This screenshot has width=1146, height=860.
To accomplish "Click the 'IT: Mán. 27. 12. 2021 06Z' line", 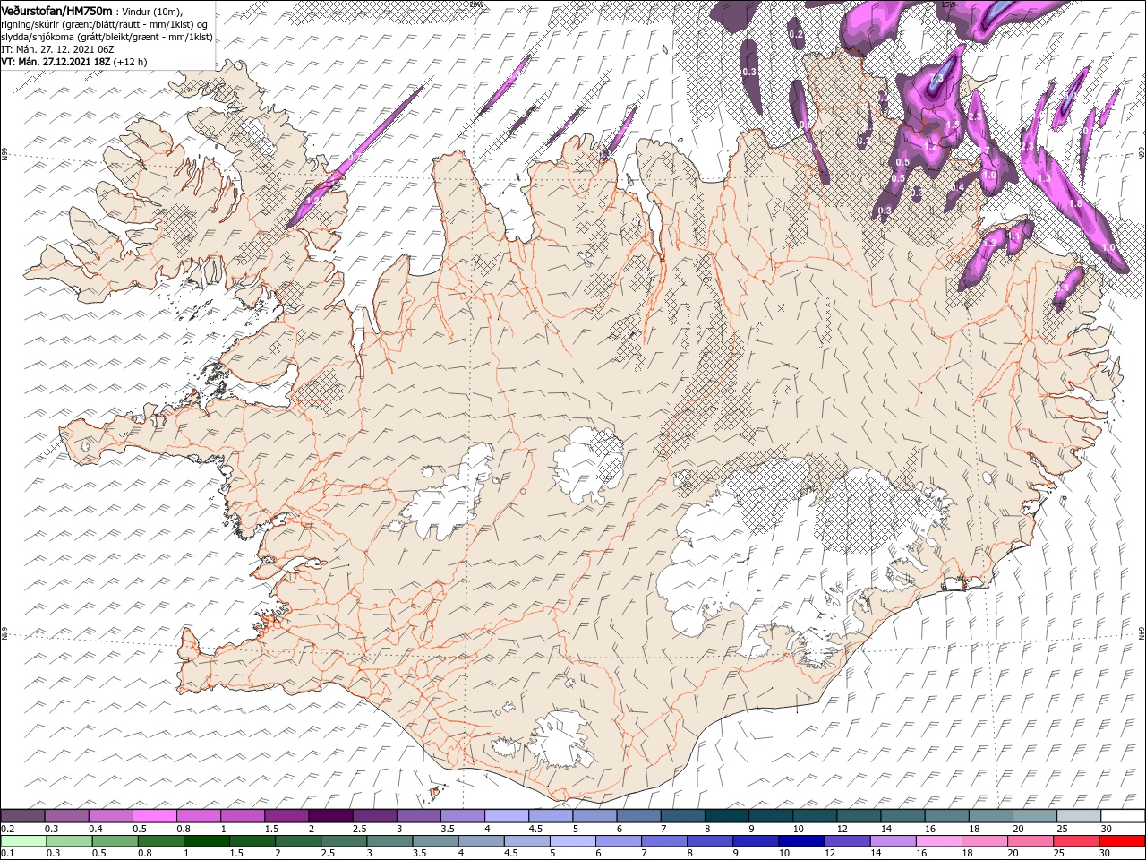I will pyautogui.click(x=57, y=49).
